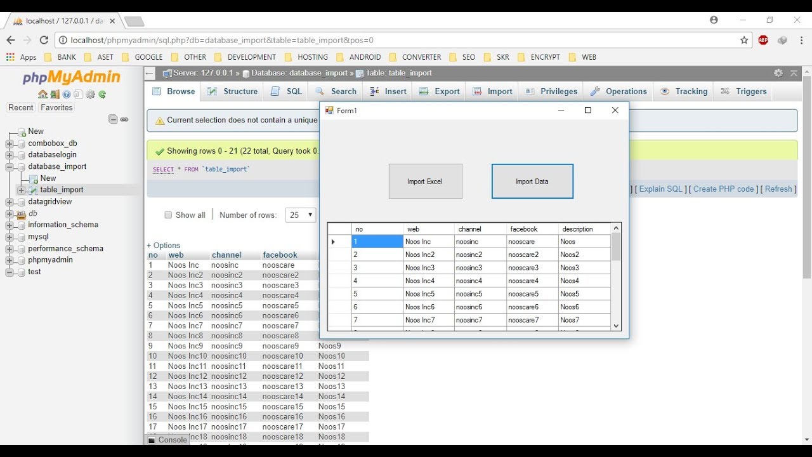Expand the performance_schema database node
This screenshot has width=812, height=457.
tap(10, 248)
